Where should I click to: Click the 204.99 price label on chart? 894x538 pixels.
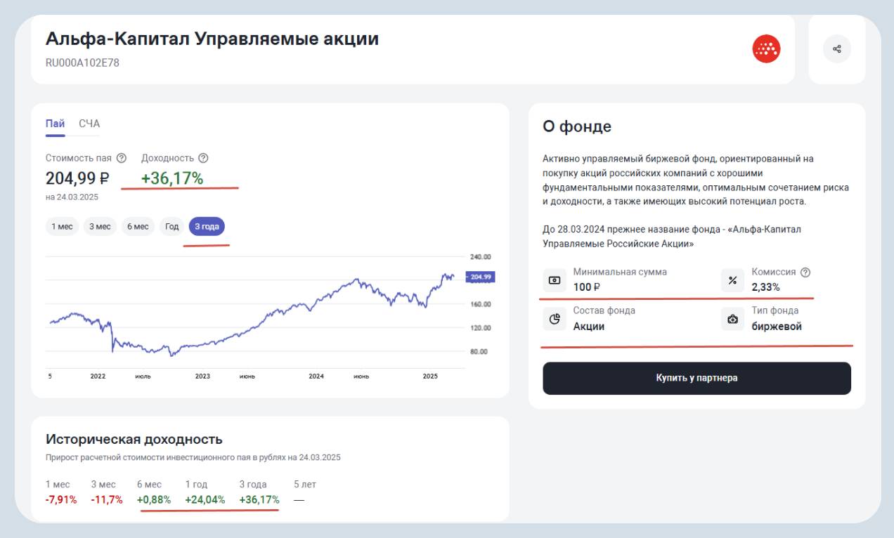481,277
